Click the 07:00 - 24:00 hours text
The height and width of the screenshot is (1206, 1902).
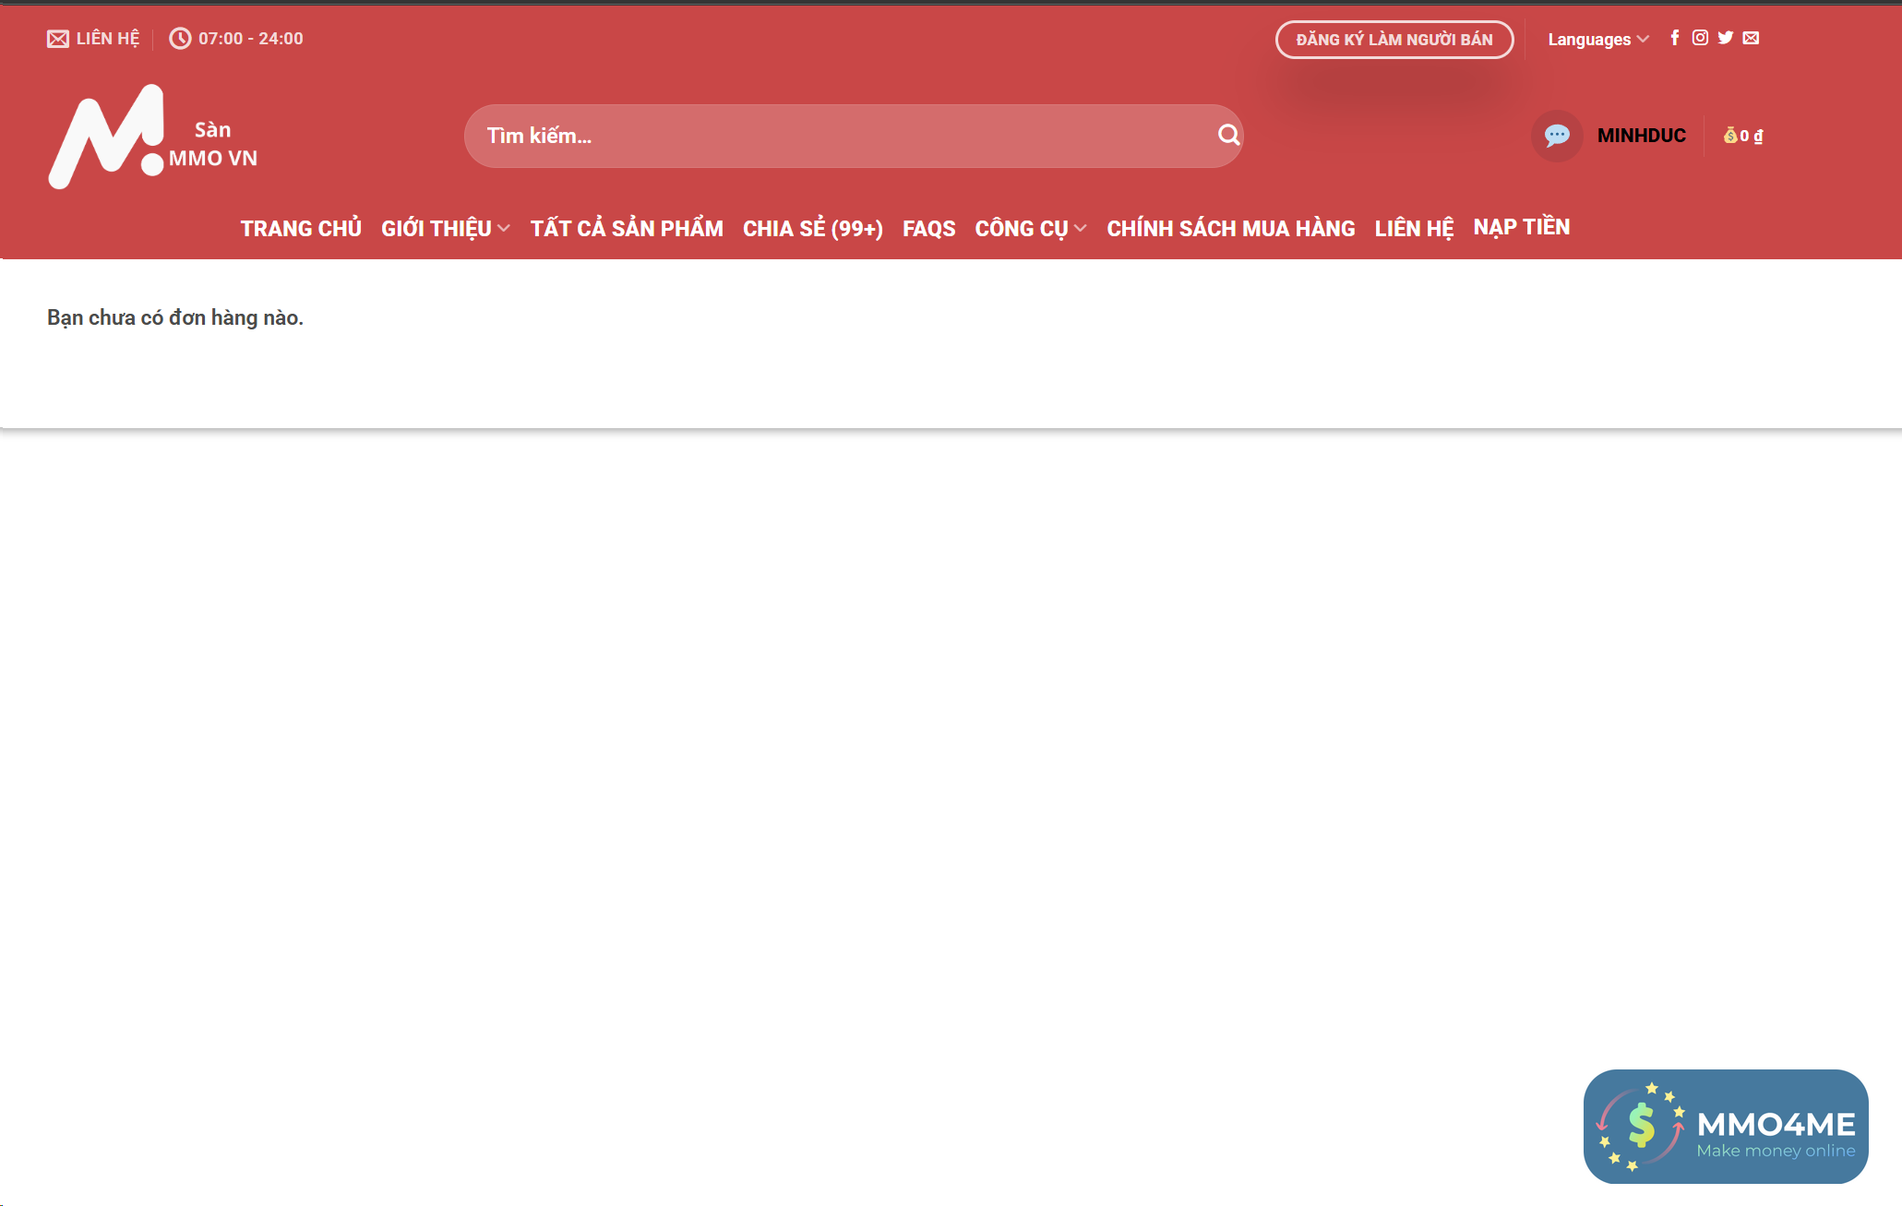(x=251, y=39)
